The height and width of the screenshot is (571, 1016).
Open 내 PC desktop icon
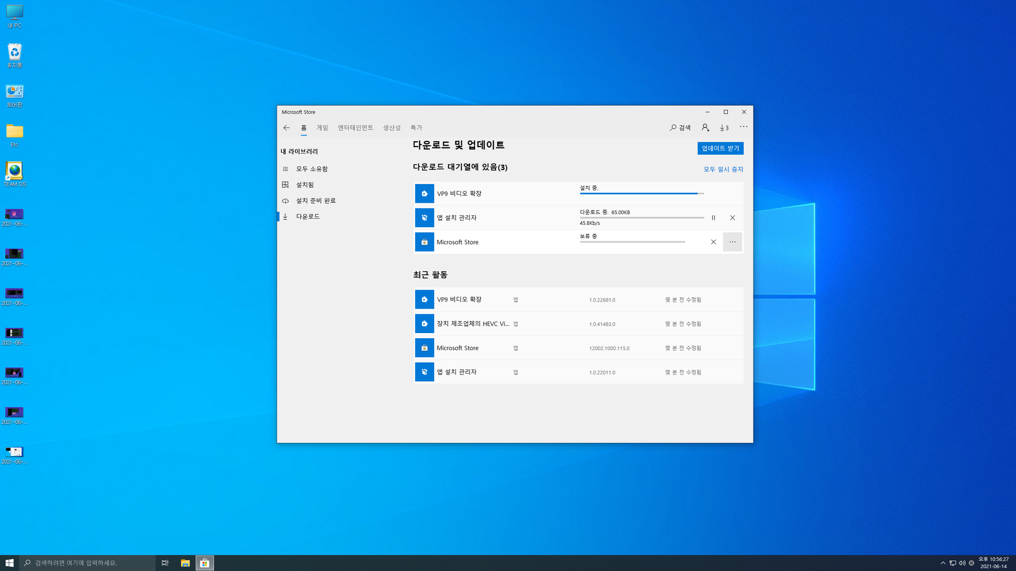click(14, 16)
